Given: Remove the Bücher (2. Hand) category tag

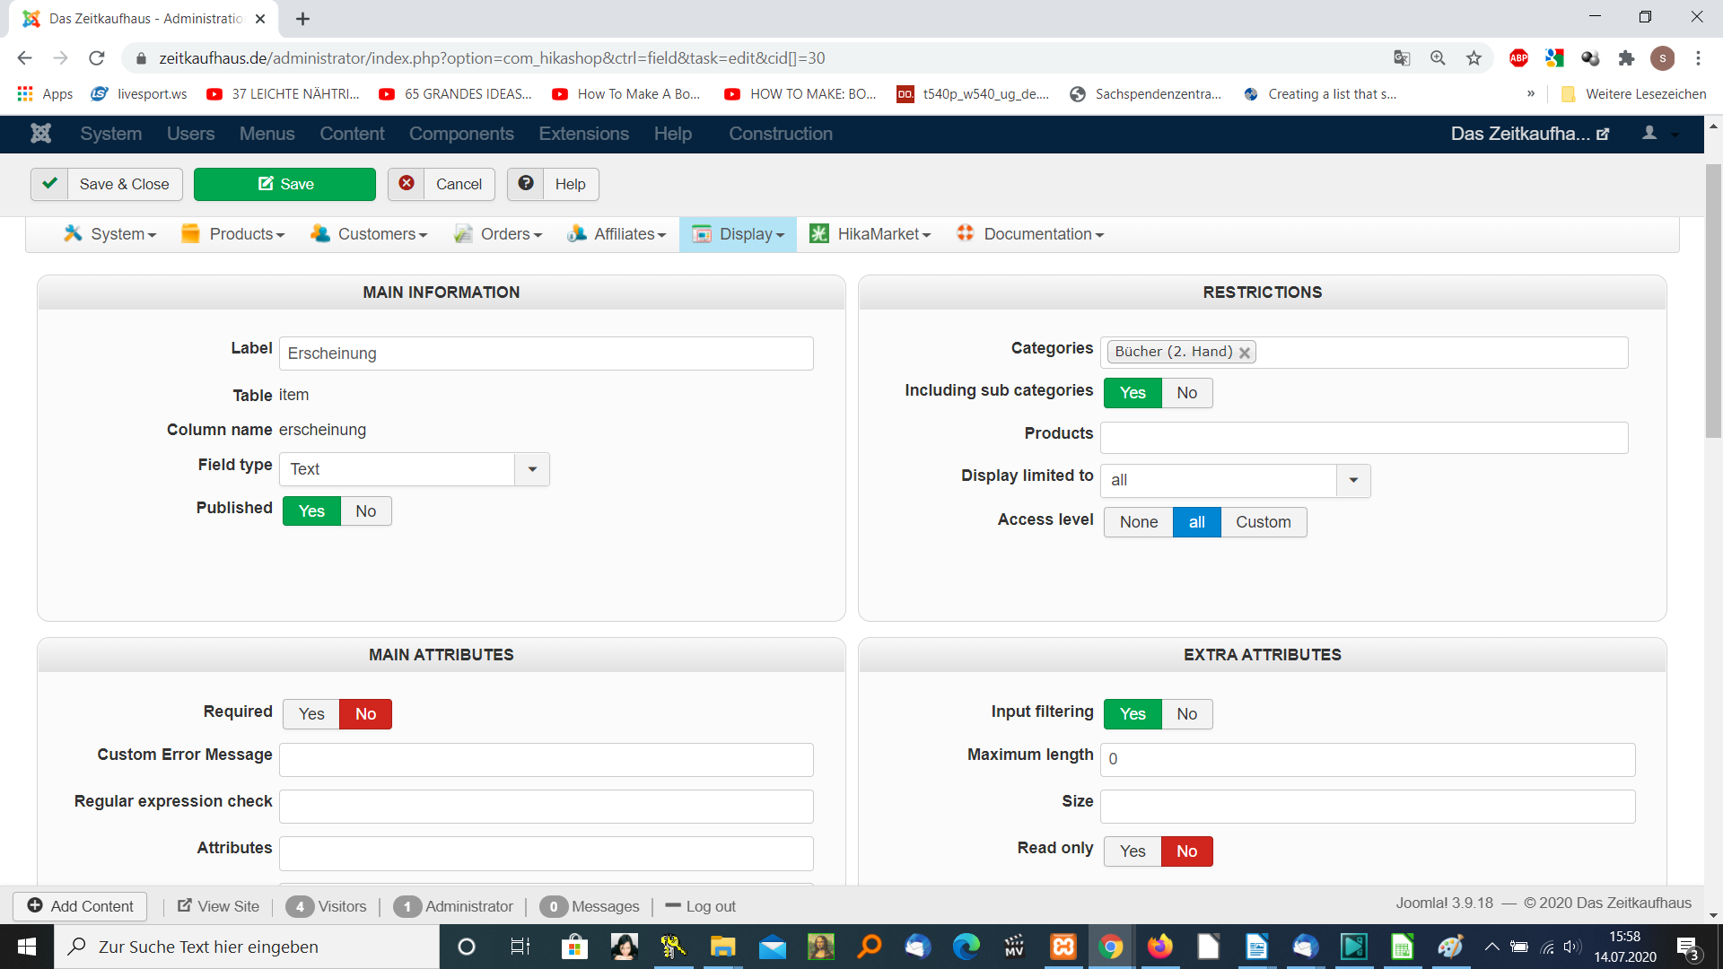Looking at the screenshot, I should (x=1245, y=353).
